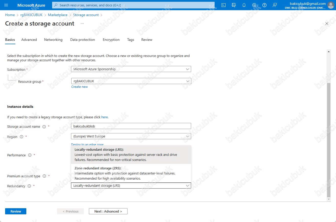336x222 pixels.
Task: Switch to the Networking tab
Action: click(53, 40)
